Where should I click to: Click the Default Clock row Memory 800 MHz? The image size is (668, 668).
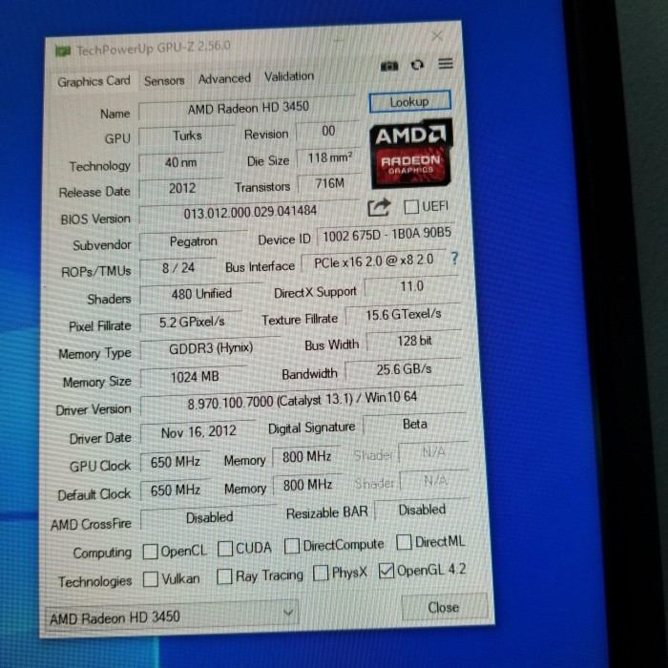pos(307,485)
